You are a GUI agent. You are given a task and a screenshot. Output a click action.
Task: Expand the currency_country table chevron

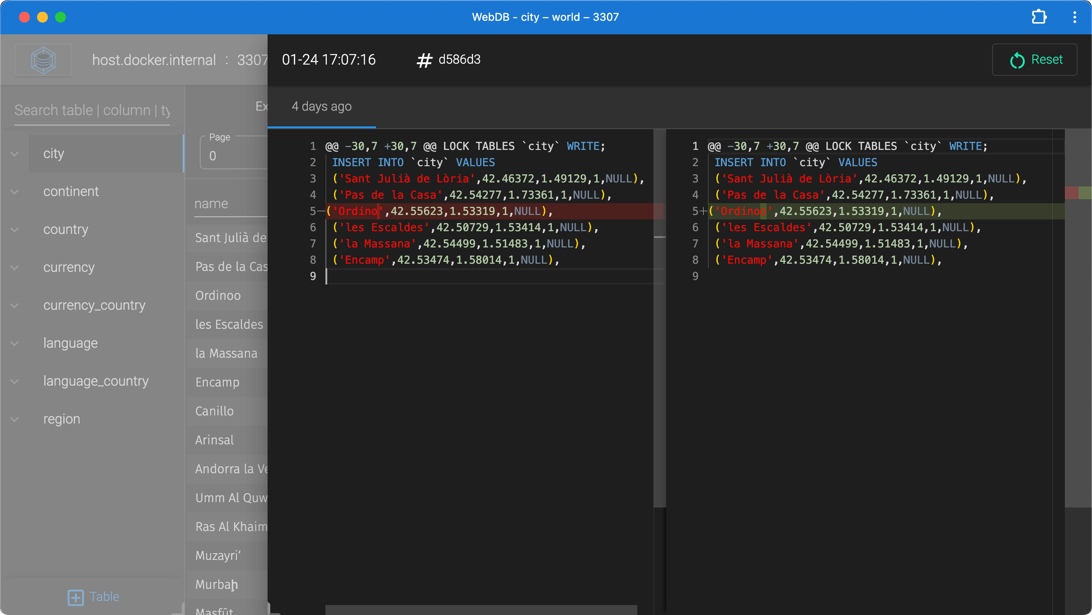15,306
